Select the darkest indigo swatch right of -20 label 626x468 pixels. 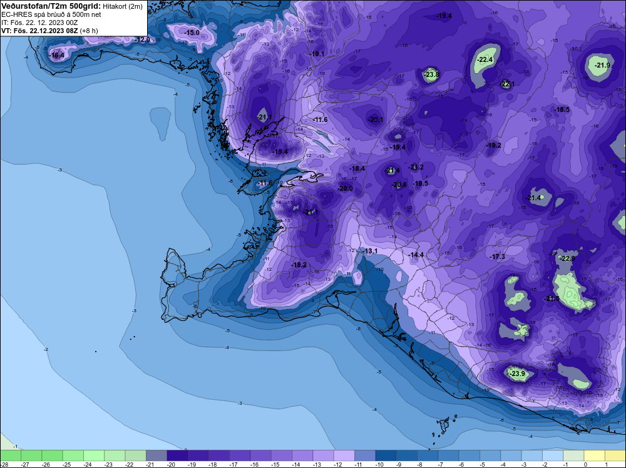[x=177, y=455]
